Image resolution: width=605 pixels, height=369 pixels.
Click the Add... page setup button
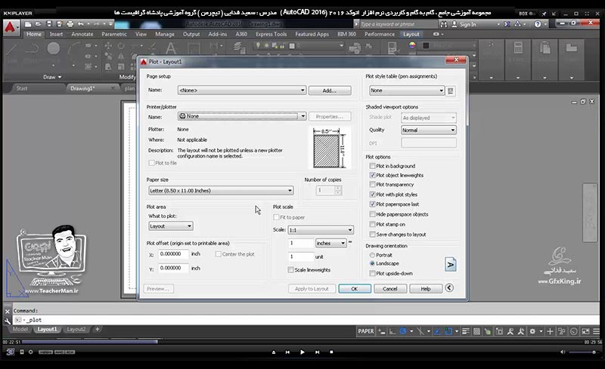coord(330,91)
